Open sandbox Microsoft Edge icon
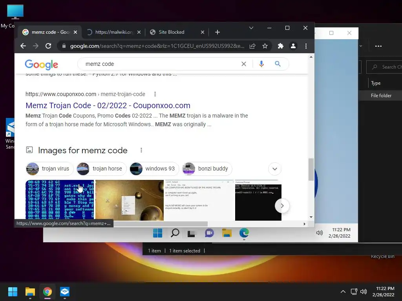 coord(244,233)
